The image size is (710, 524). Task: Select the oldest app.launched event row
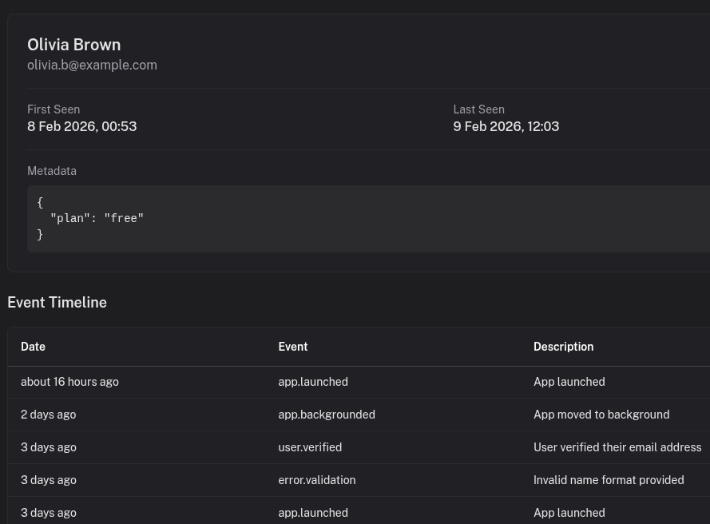[x=312, y=513]
